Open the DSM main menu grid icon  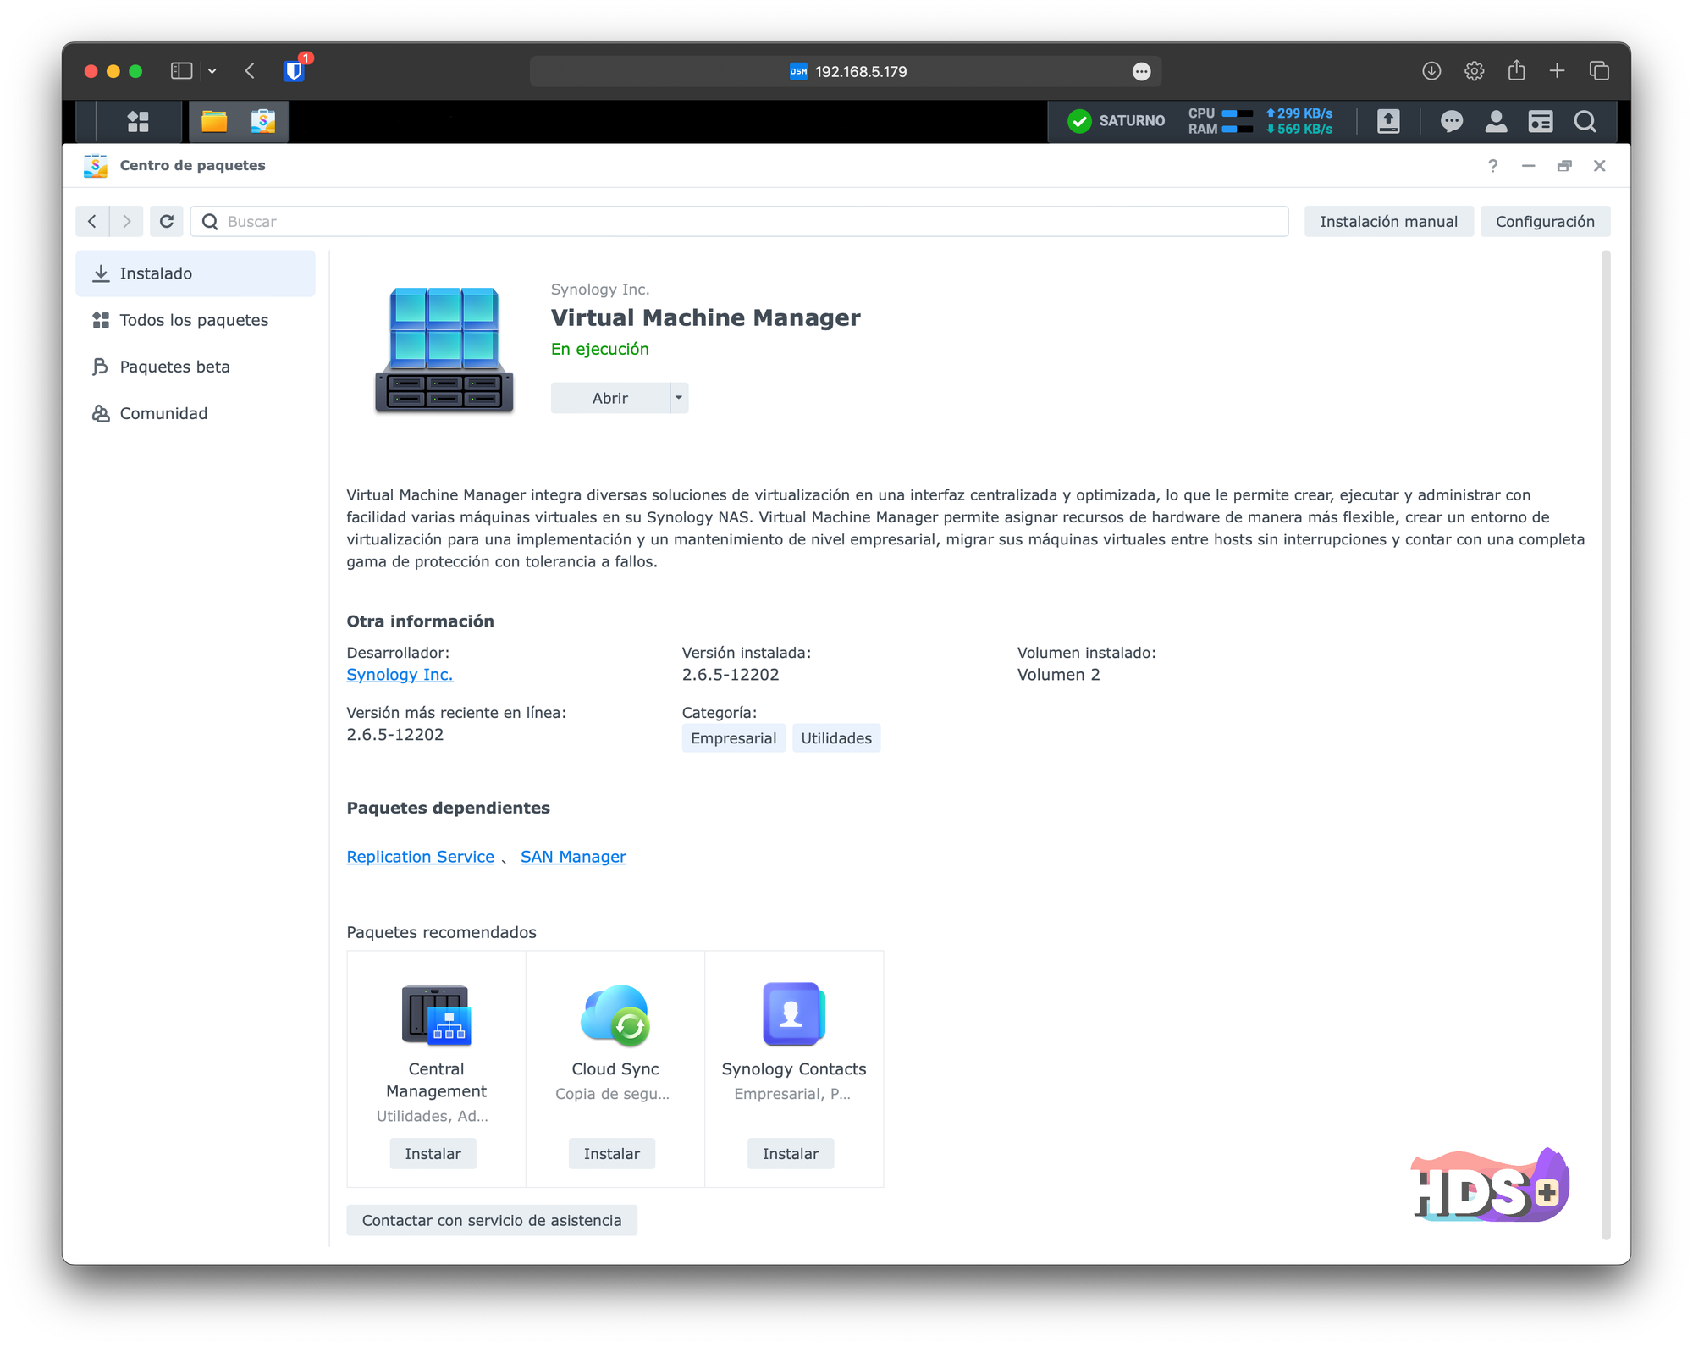pyautogui.click(x=138, y=122)
